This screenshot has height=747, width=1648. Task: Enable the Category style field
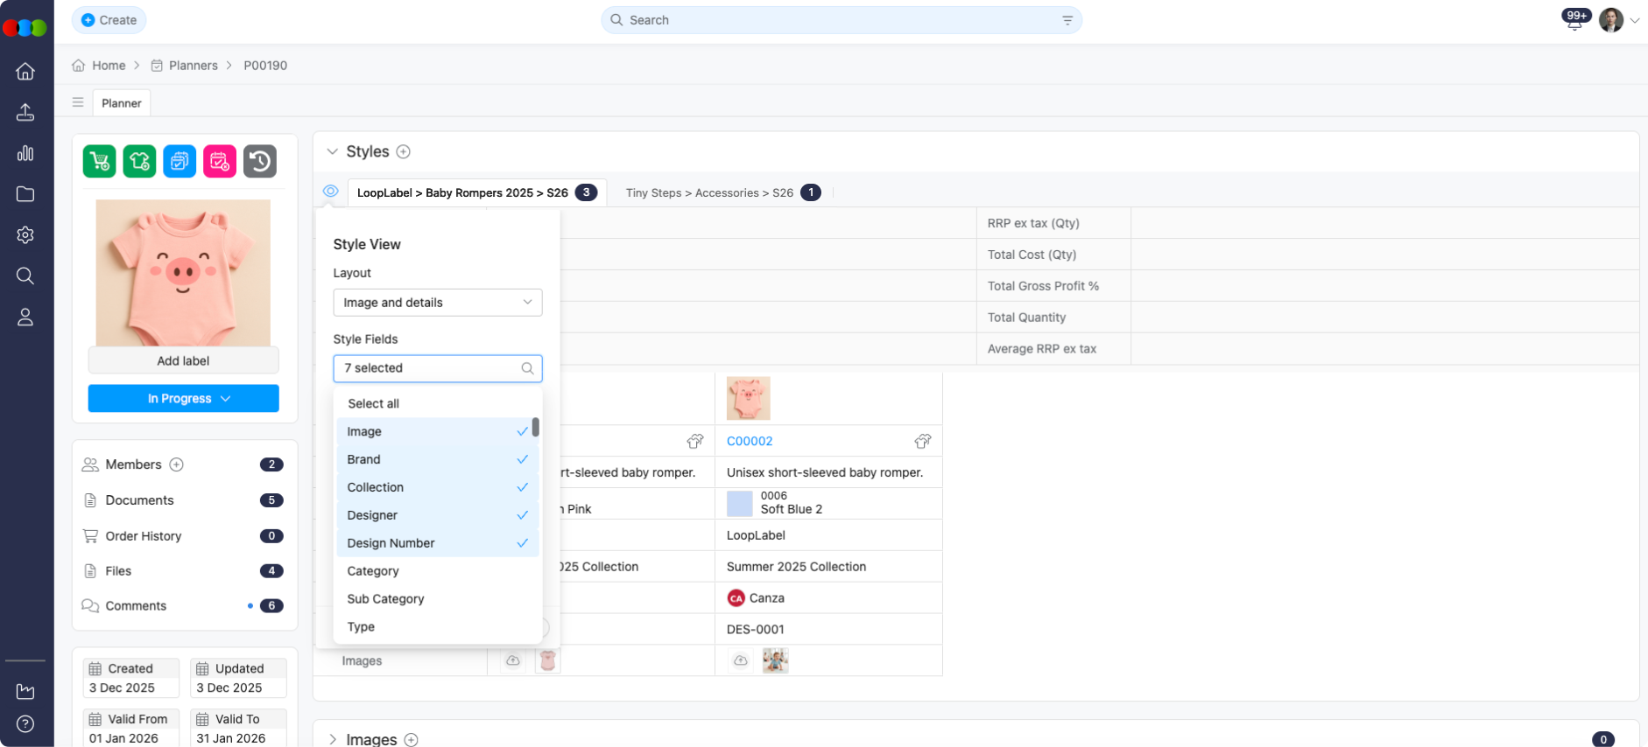pos(437,571)
